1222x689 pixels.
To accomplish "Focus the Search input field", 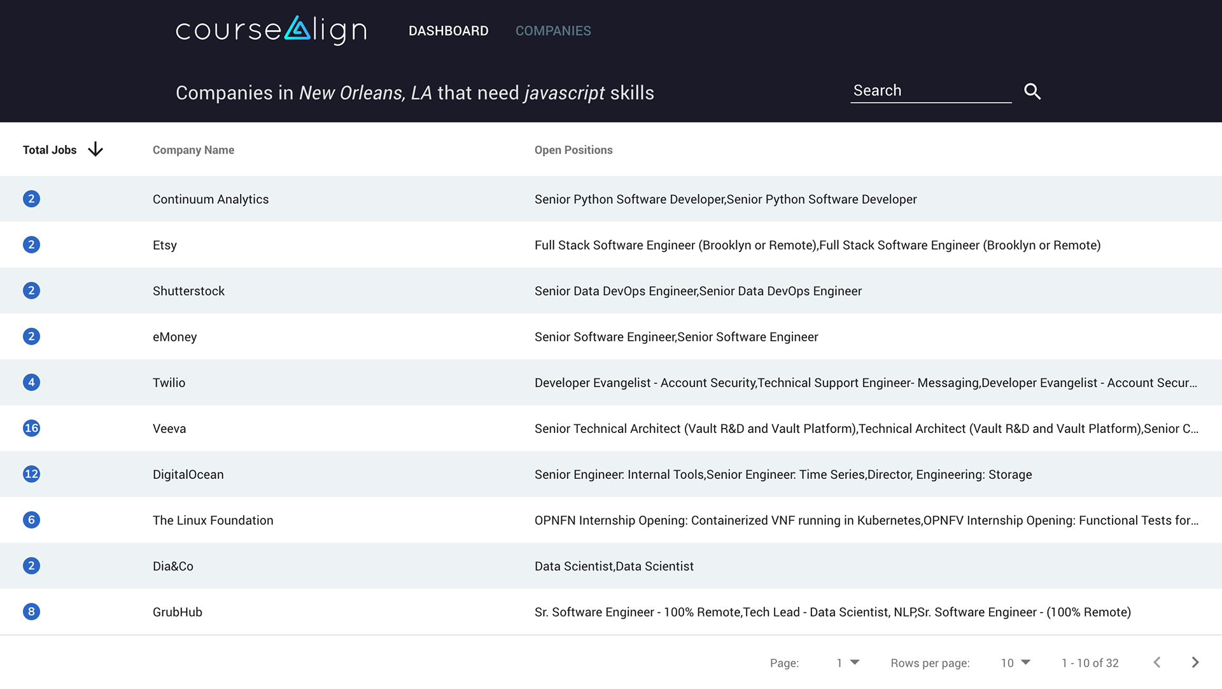I will (x=931, y=90).
